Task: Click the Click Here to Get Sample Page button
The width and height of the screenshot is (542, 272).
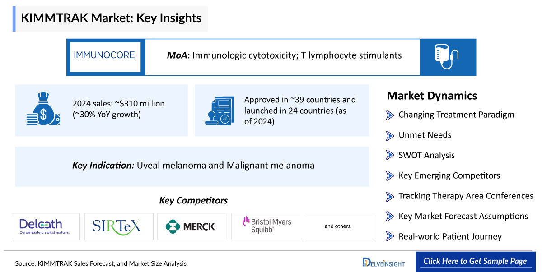Action: click(475, 261)
